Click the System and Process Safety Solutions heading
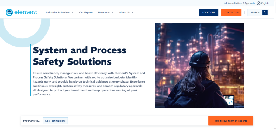 click(80, 56)
